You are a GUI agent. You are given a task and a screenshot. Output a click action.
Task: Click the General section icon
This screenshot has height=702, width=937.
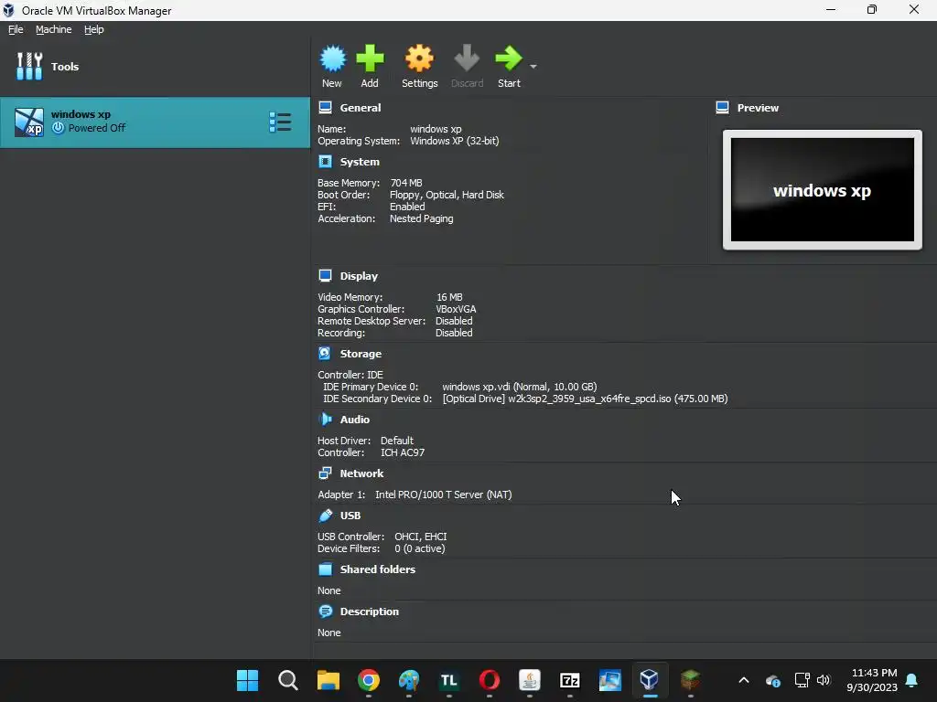click(325, 108)
